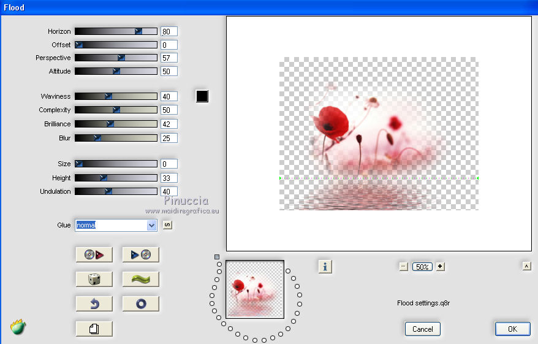Open the info button with the letter i
Screen dimensions: 538x344
(325, 267)
